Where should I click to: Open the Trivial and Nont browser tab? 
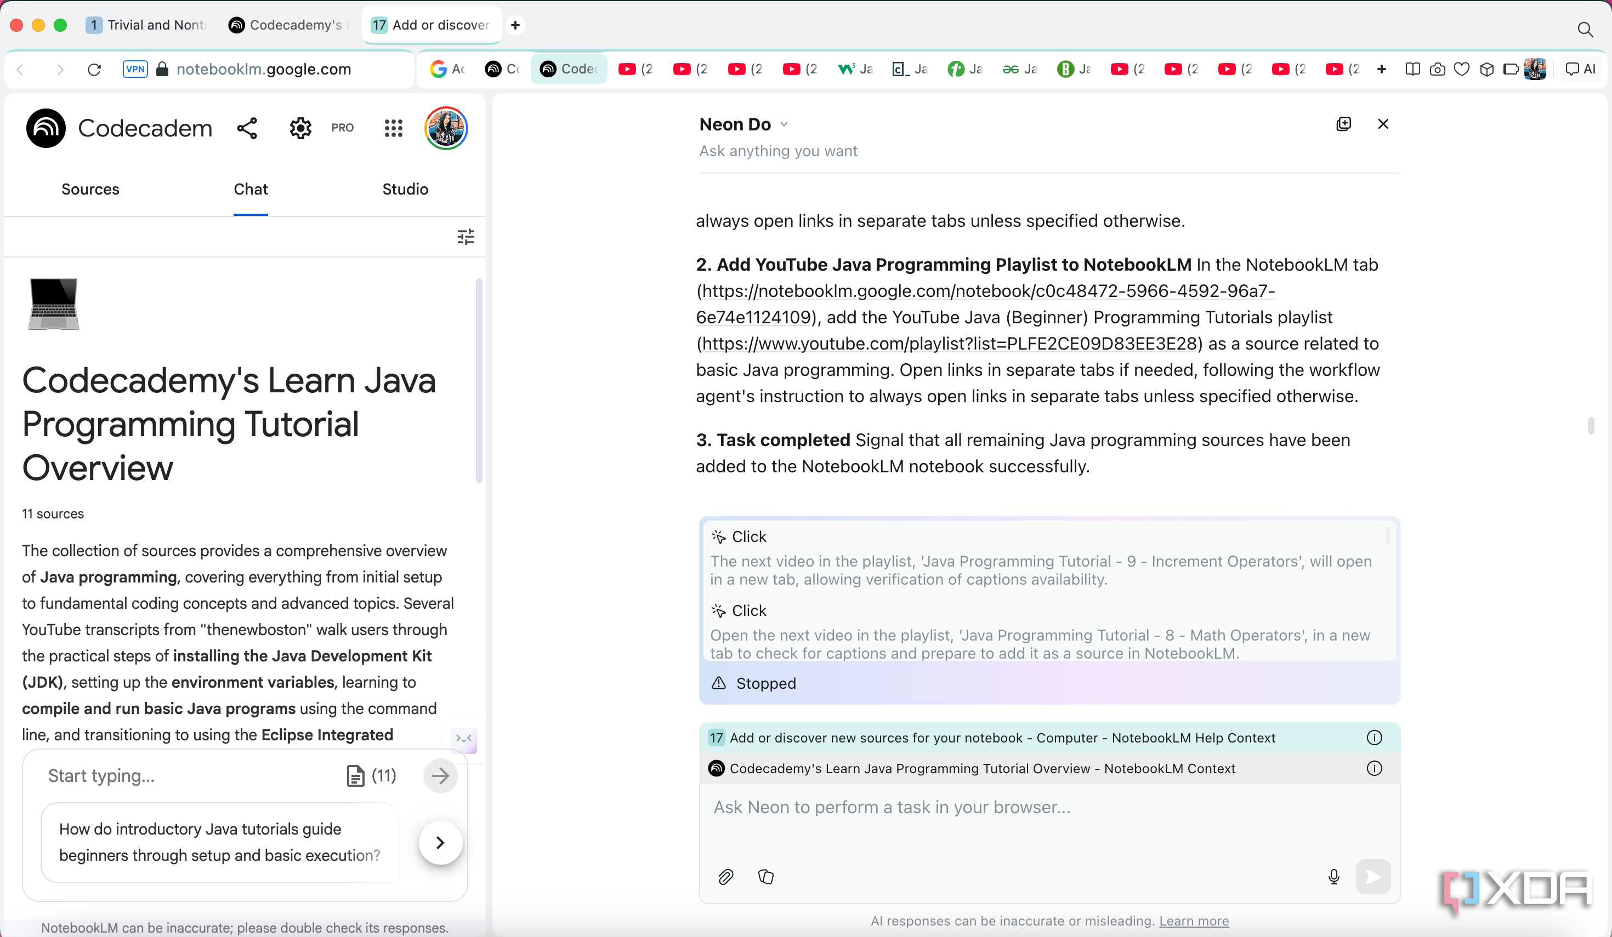click(148, 25)
